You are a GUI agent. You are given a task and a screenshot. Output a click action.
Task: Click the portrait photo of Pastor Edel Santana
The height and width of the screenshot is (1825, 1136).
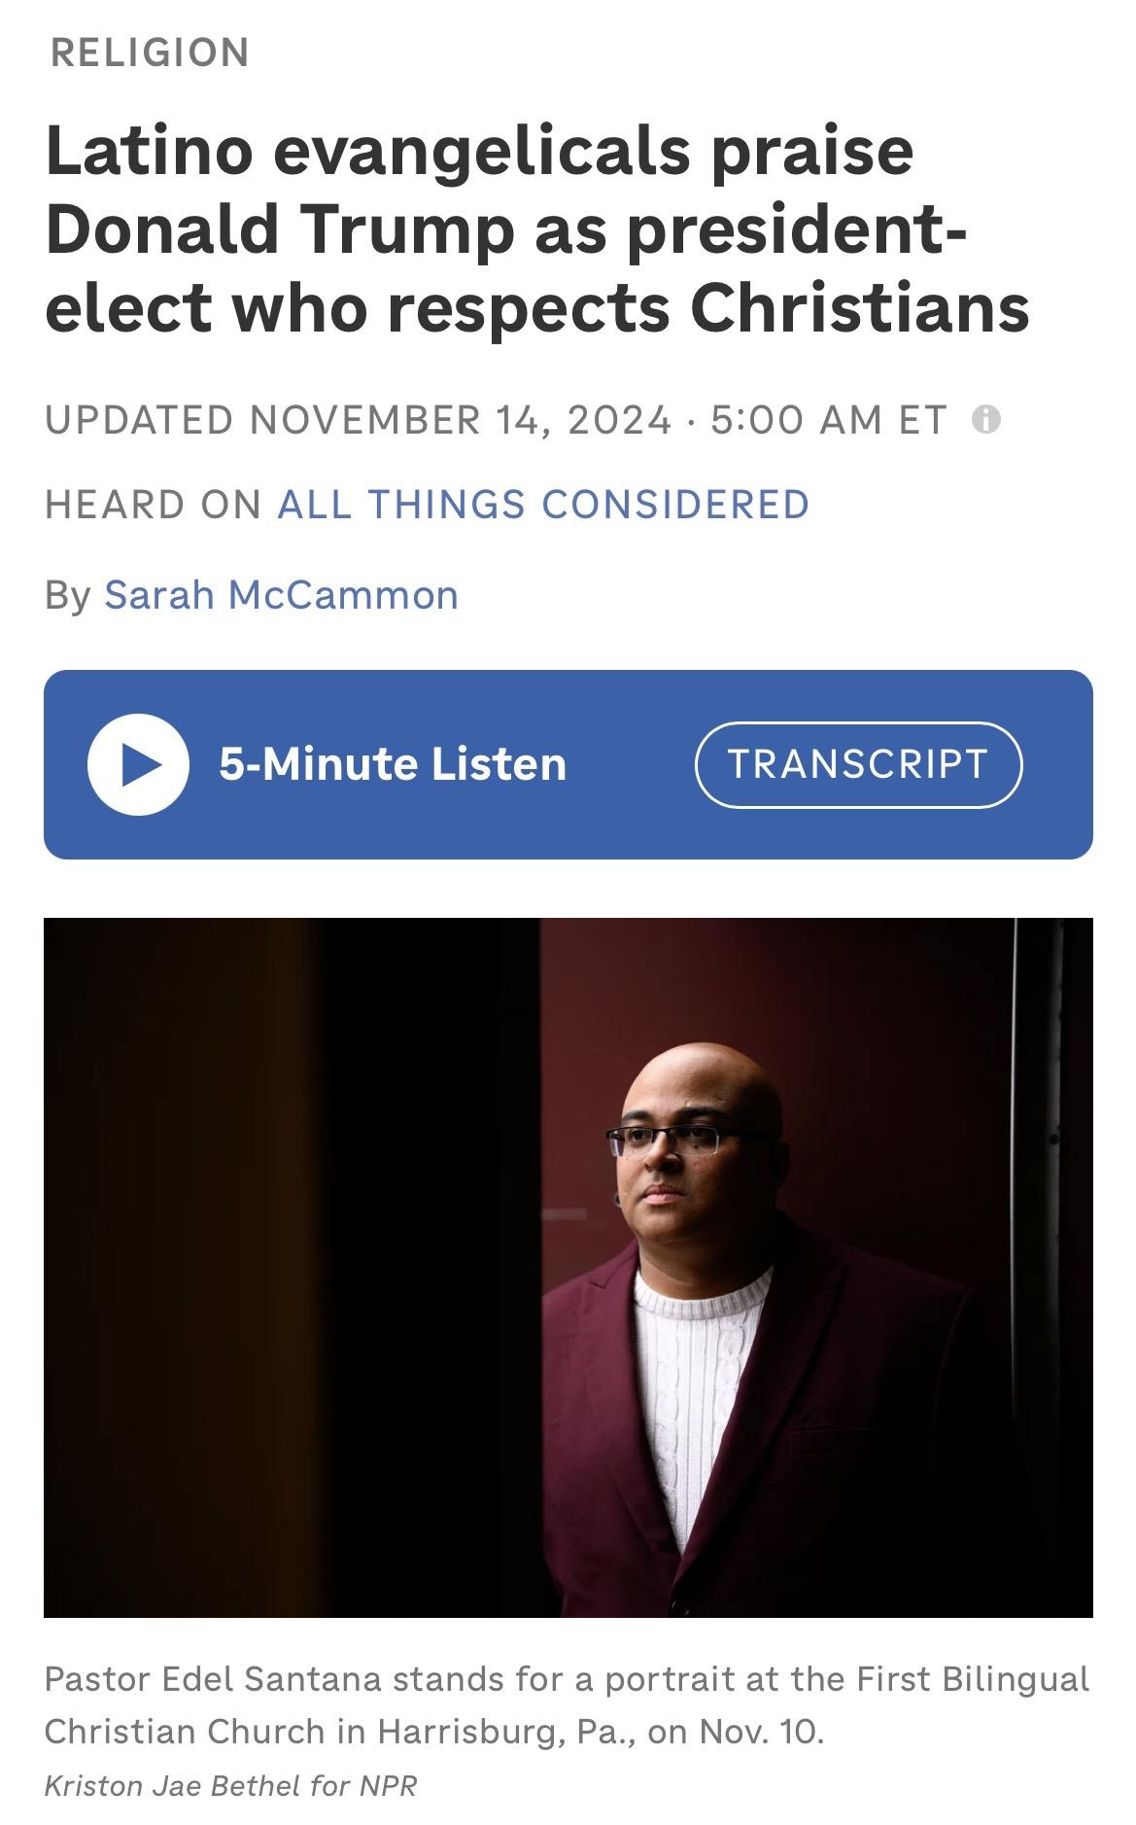click(x=568, y=1268)
